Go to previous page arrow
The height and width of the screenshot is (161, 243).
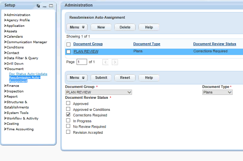(105, 62)
